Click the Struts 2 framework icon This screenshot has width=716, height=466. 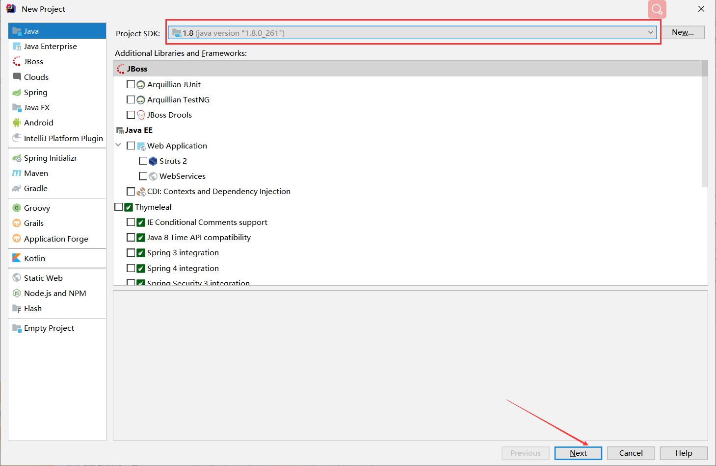coord(153,161)
